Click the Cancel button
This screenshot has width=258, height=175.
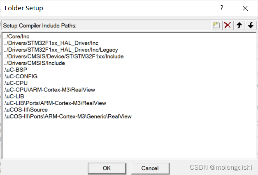tap(150, 168)
